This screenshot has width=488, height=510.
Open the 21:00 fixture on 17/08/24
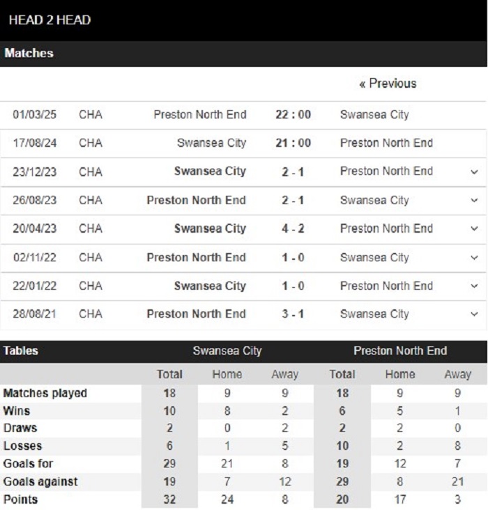293,143
